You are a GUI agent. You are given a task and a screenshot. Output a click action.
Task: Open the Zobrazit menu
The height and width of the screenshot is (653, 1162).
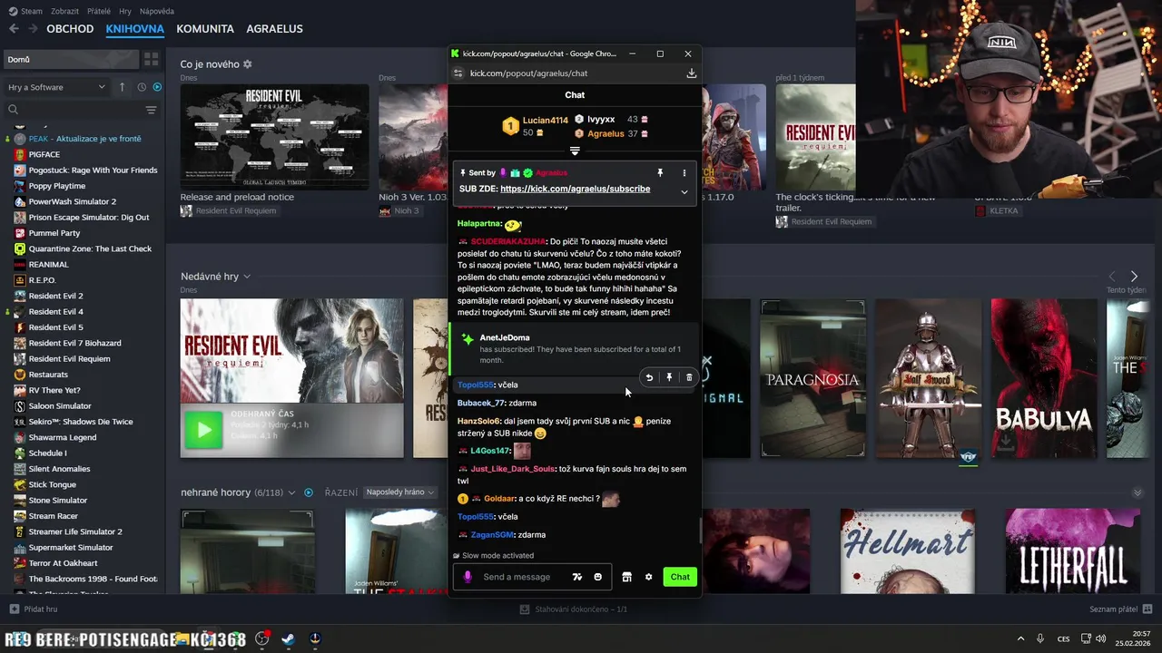[65, 11]
